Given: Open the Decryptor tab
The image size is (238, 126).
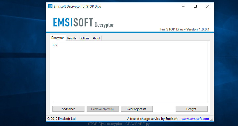Looking at the screenshot, I should click(x=58, y=38).
